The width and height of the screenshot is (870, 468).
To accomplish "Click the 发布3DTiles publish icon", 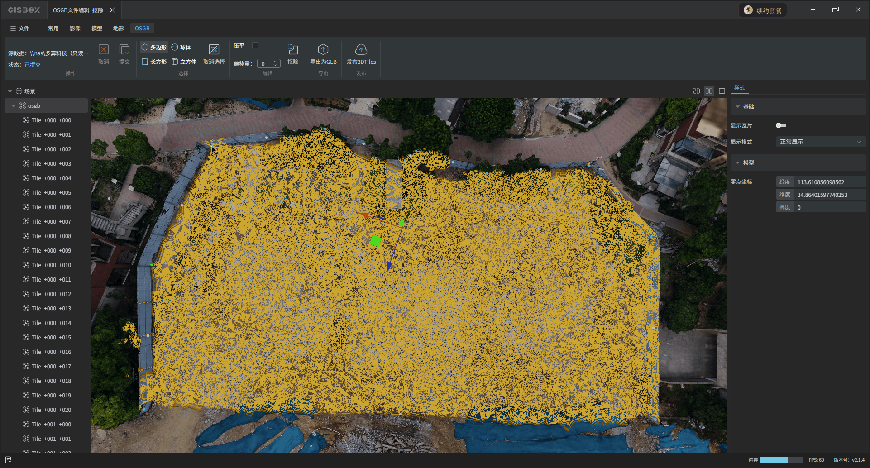I will (361, 50).
